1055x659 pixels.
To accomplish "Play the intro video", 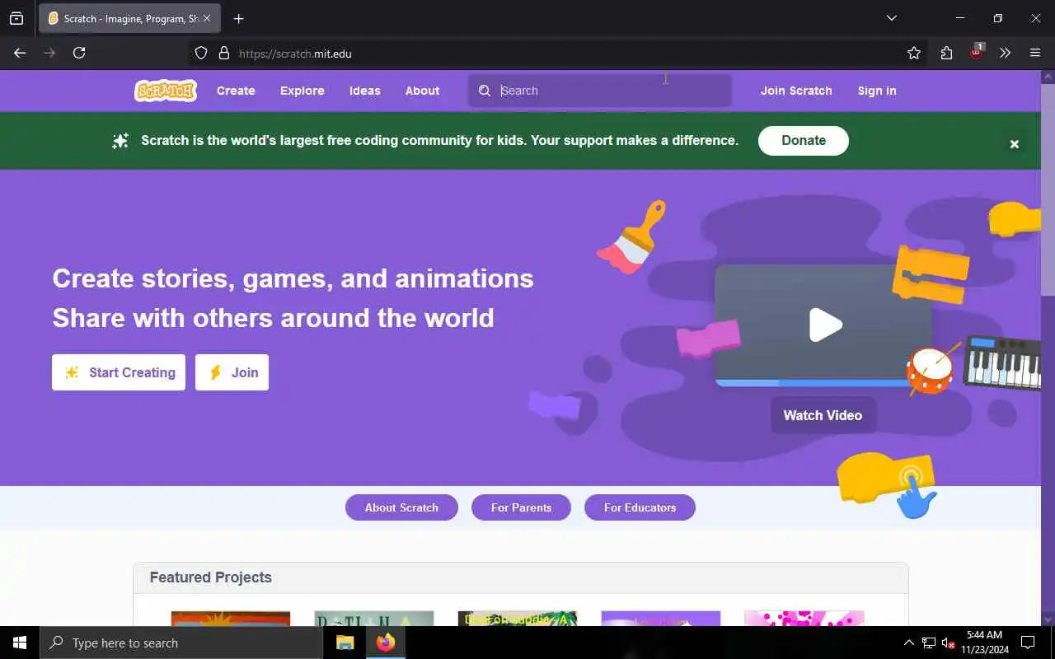I will [x=825, y=325].
